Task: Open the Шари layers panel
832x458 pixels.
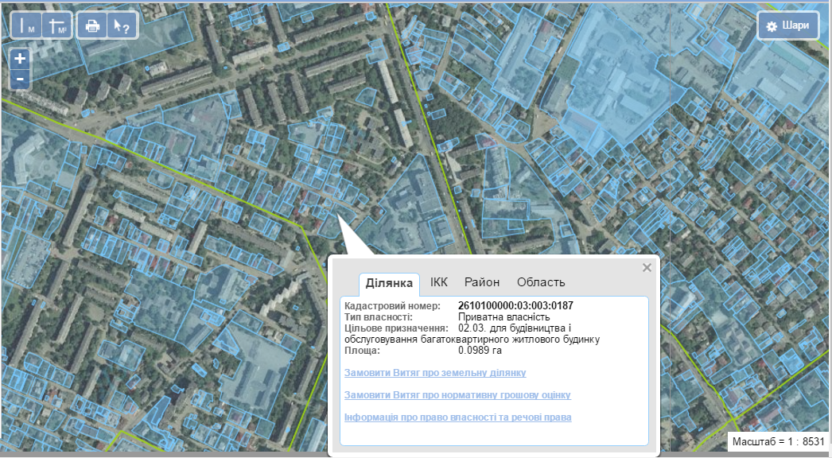Action: [788, 25]
